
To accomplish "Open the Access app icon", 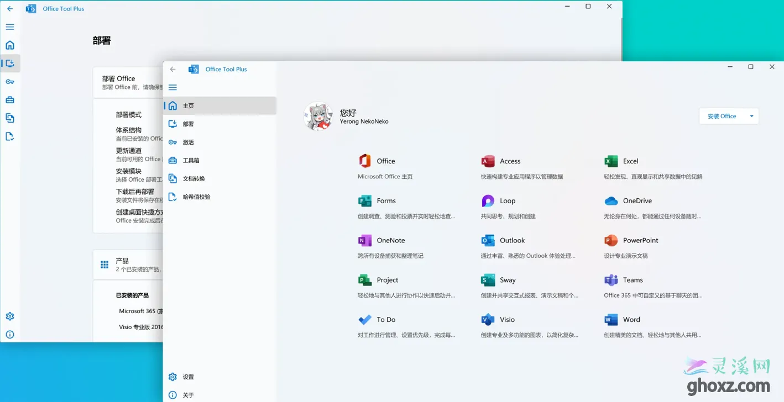I will point(488,161).
